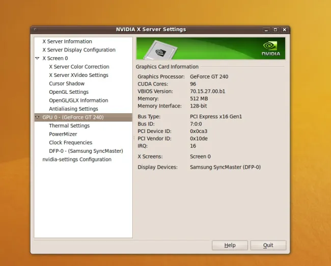Click the window menu button in the title bar
Viewport: 331px width, 266px height.
(x=35, y=30)
